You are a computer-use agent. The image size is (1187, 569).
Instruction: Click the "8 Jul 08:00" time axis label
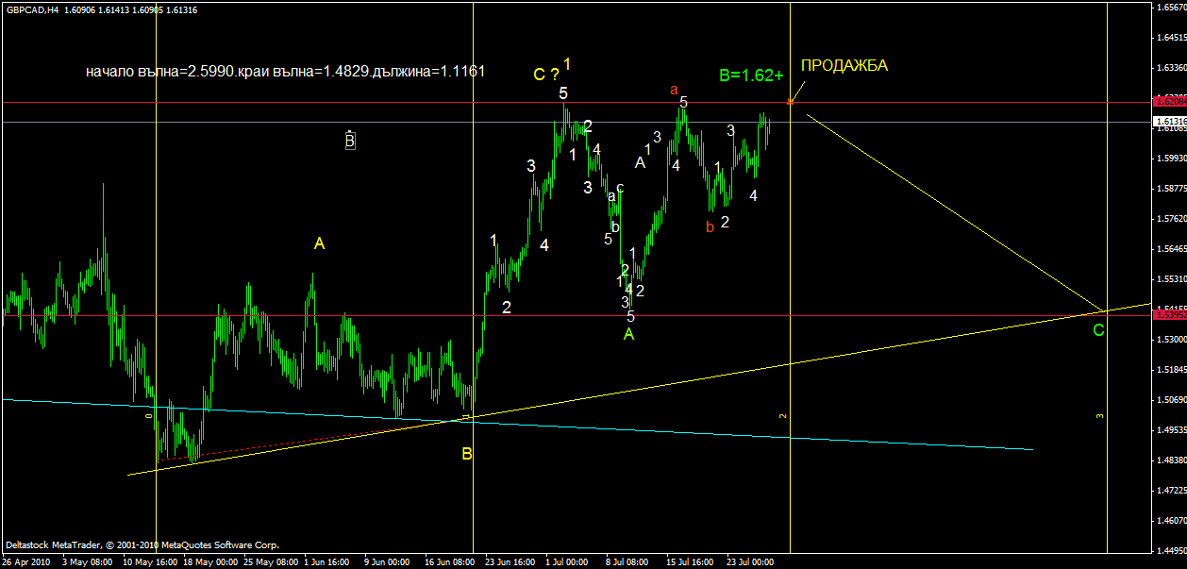coord(627,561)
